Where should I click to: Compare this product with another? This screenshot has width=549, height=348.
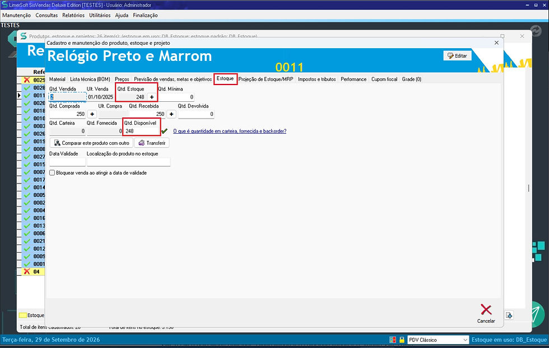[91, 143]
